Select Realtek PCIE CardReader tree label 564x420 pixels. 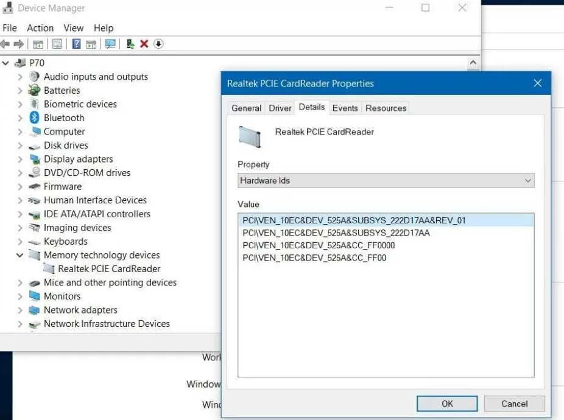[110, 268]
